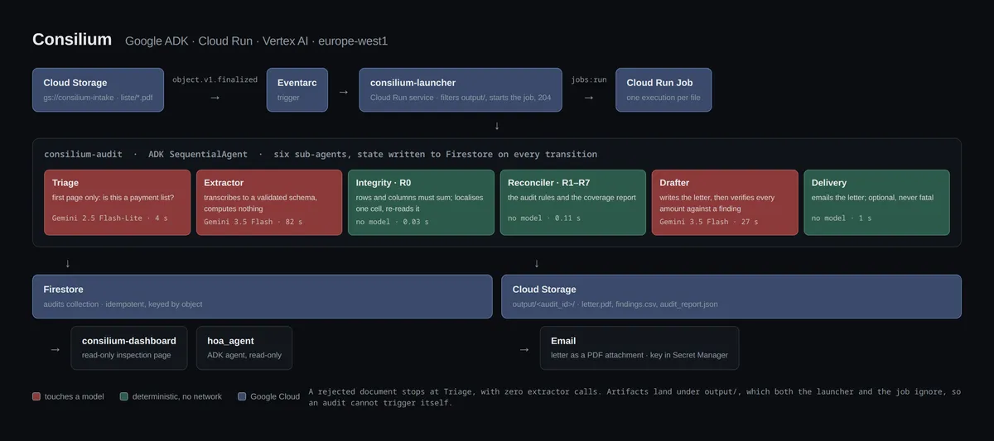Viewport: 994px width, 441px height.
Task: Open the Reconciler R1–R7 card
Action: point(573,203)
